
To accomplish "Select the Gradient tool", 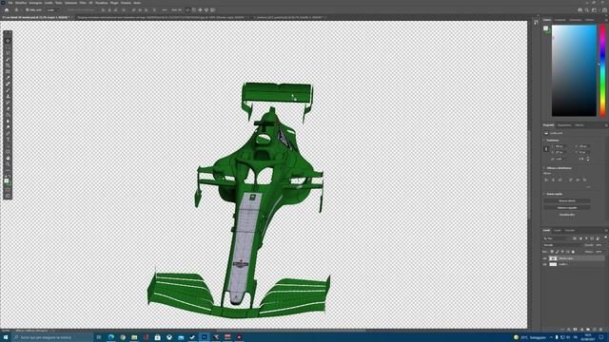I will pyautogui.click(x=8, y=115).
